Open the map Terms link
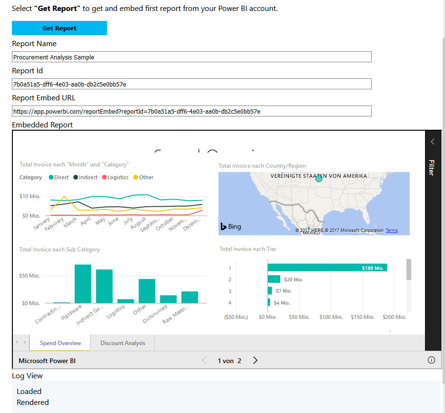445x413 pixels. click(392, 231)
